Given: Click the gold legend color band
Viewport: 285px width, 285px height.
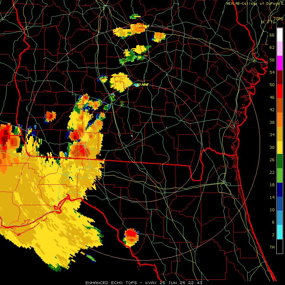Looking at the screenshot, I should click(x=280, y=134).
